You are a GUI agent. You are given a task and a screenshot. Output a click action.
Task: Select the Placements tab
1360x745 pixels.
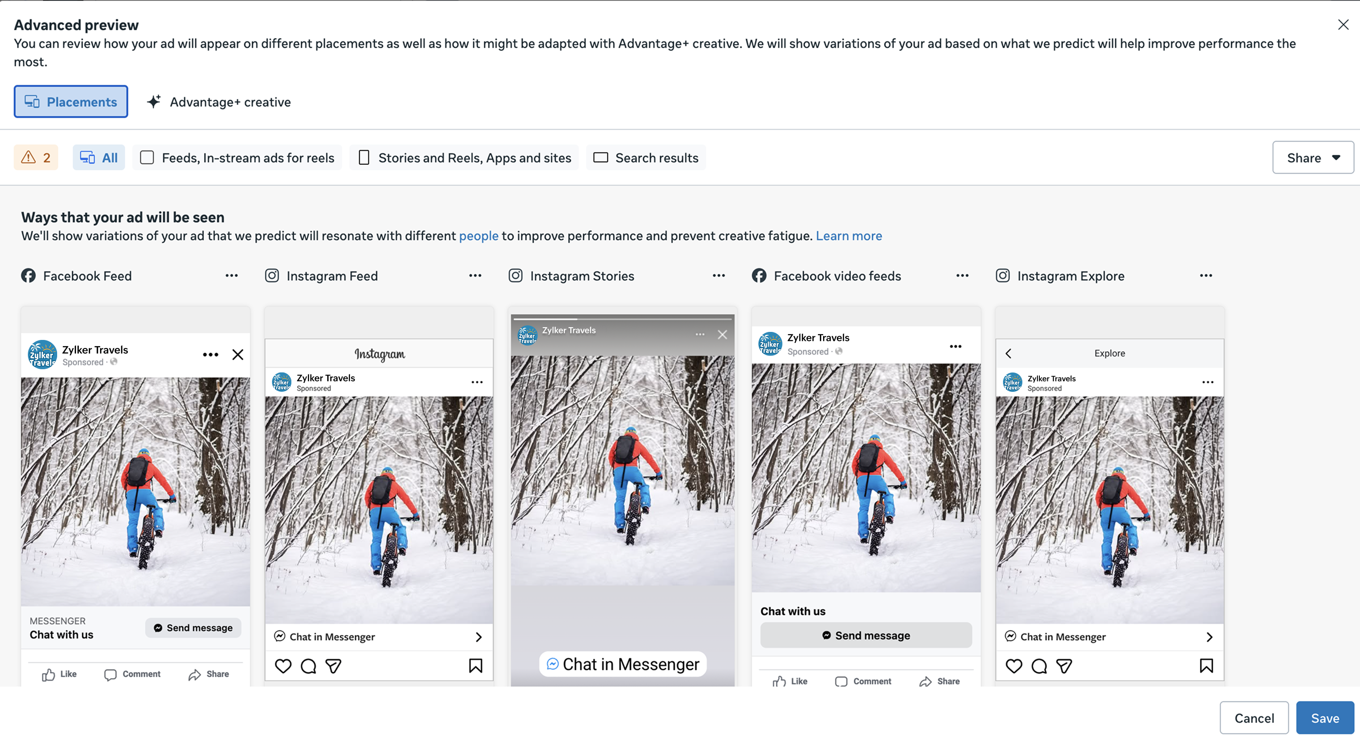(x=71, y=102)
